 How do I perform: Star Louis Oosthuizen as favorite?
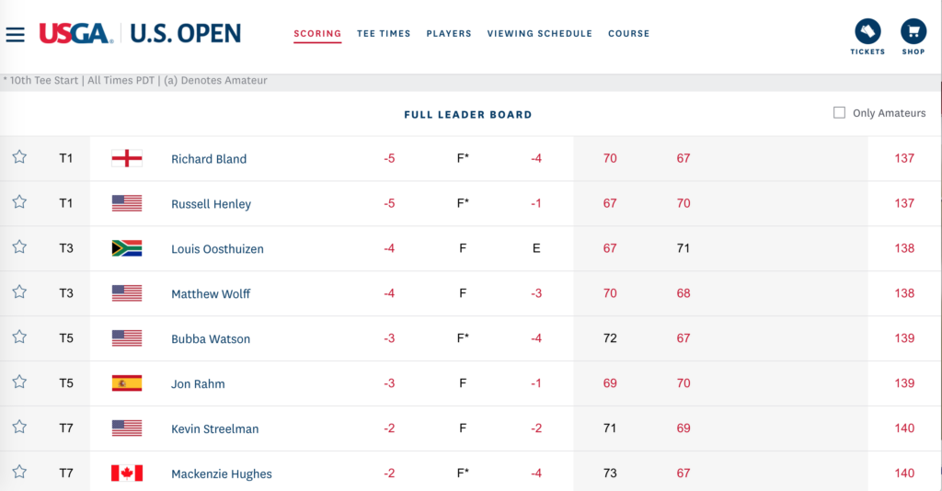coord(19,246)
